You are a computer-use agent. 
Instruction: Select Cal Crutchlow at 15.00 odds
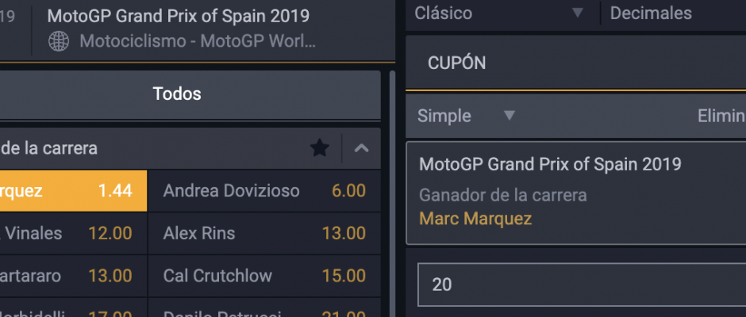(264, 276)
